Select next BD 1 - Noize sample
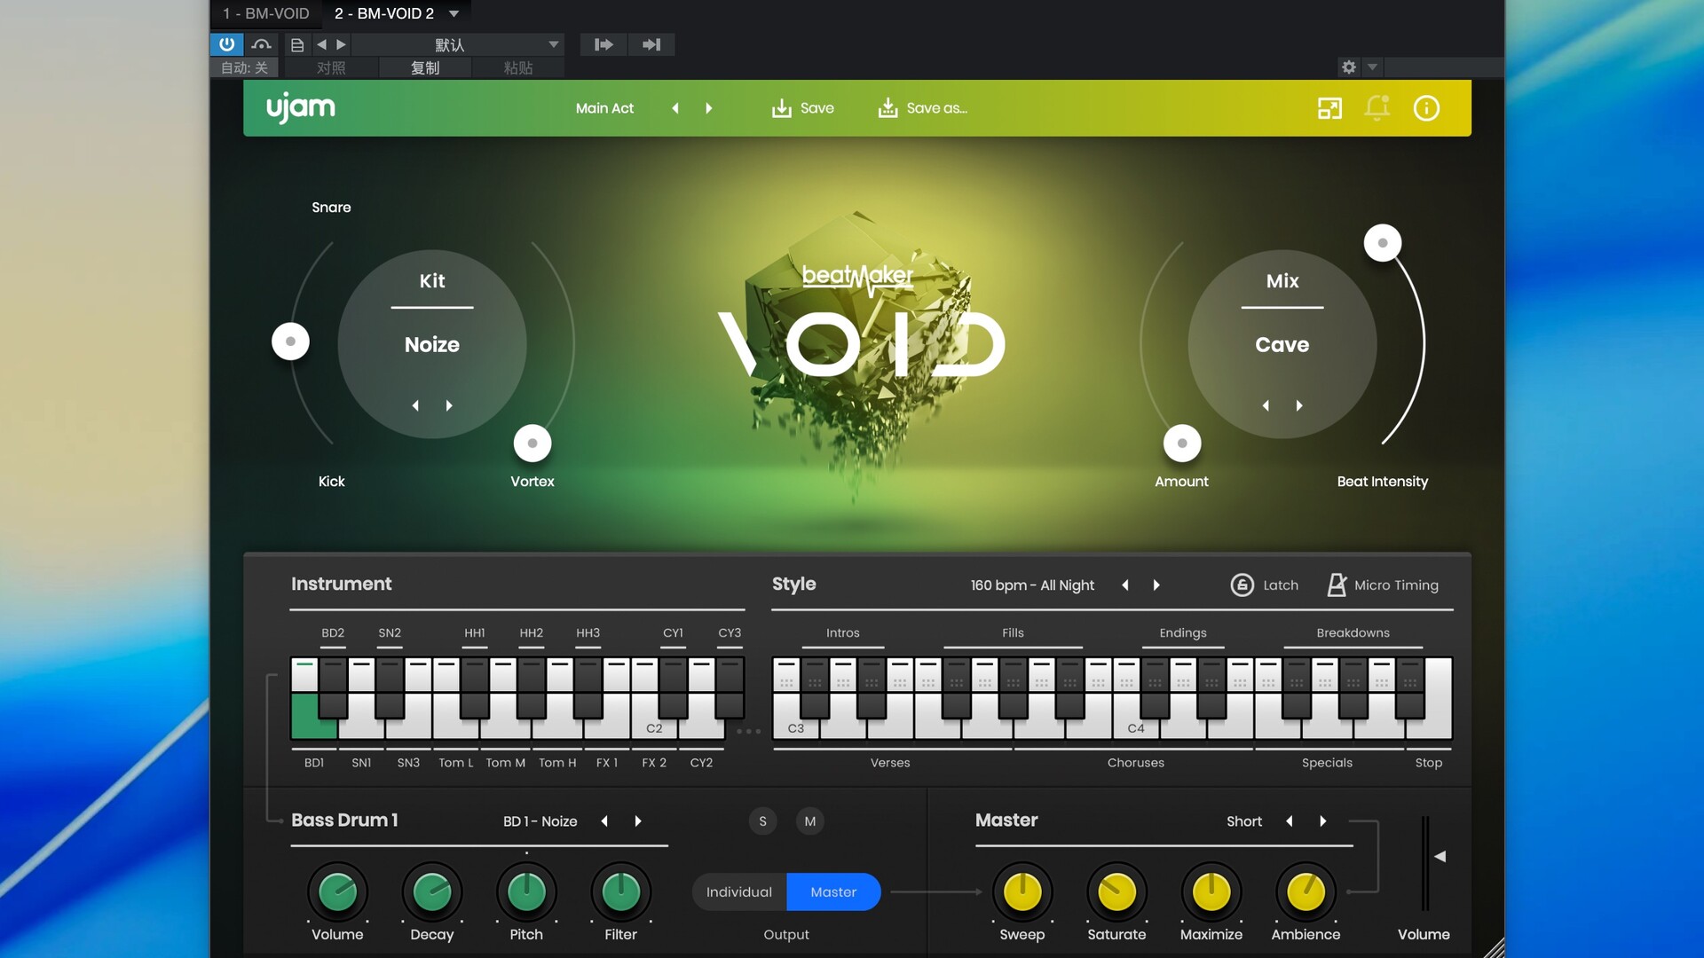 pos(638,821)
